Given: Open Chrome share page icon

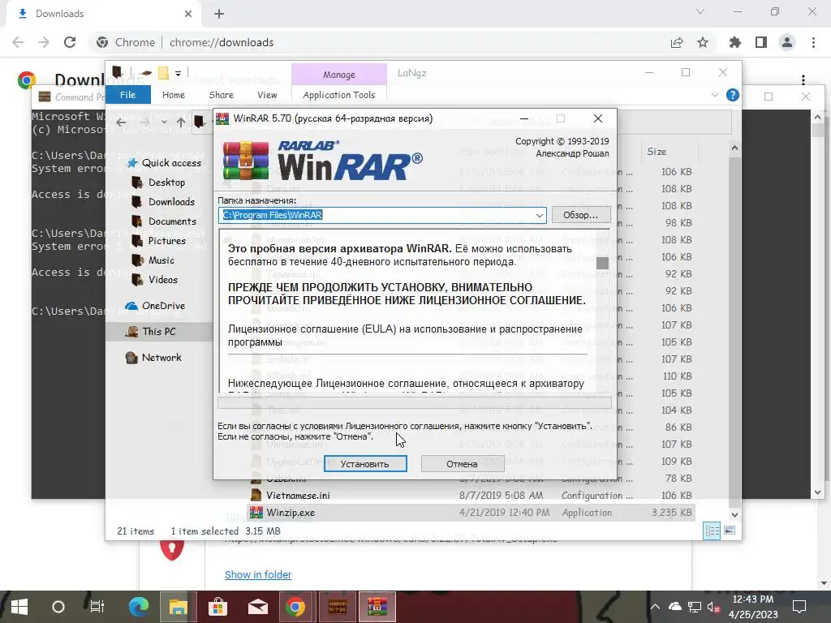Looking at the screenshot, I should coord(677,42).
